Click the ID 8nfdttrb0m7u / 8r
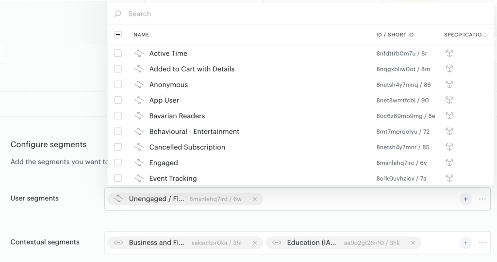497x262 pixels. tap(401, 53)
